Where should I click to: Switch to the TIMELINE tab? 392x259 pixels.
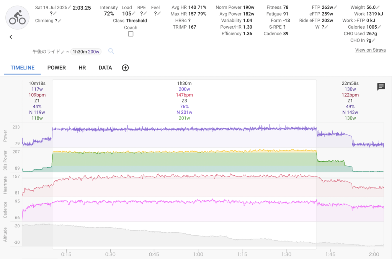point(23,68)
